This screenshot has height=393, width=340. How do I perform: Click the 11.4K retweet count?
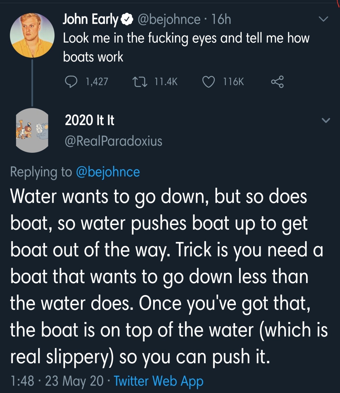pos(166,82)
